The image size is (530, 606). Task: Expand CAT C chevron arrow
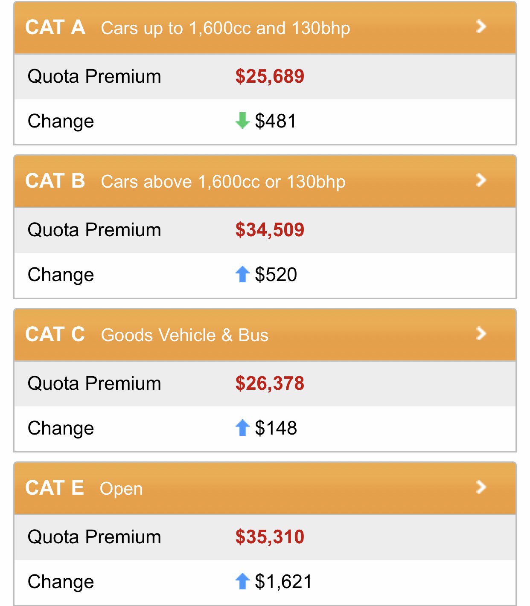[x=481, y=334]
